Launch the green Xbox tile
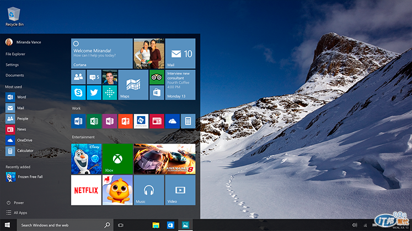 pos(117,159)
